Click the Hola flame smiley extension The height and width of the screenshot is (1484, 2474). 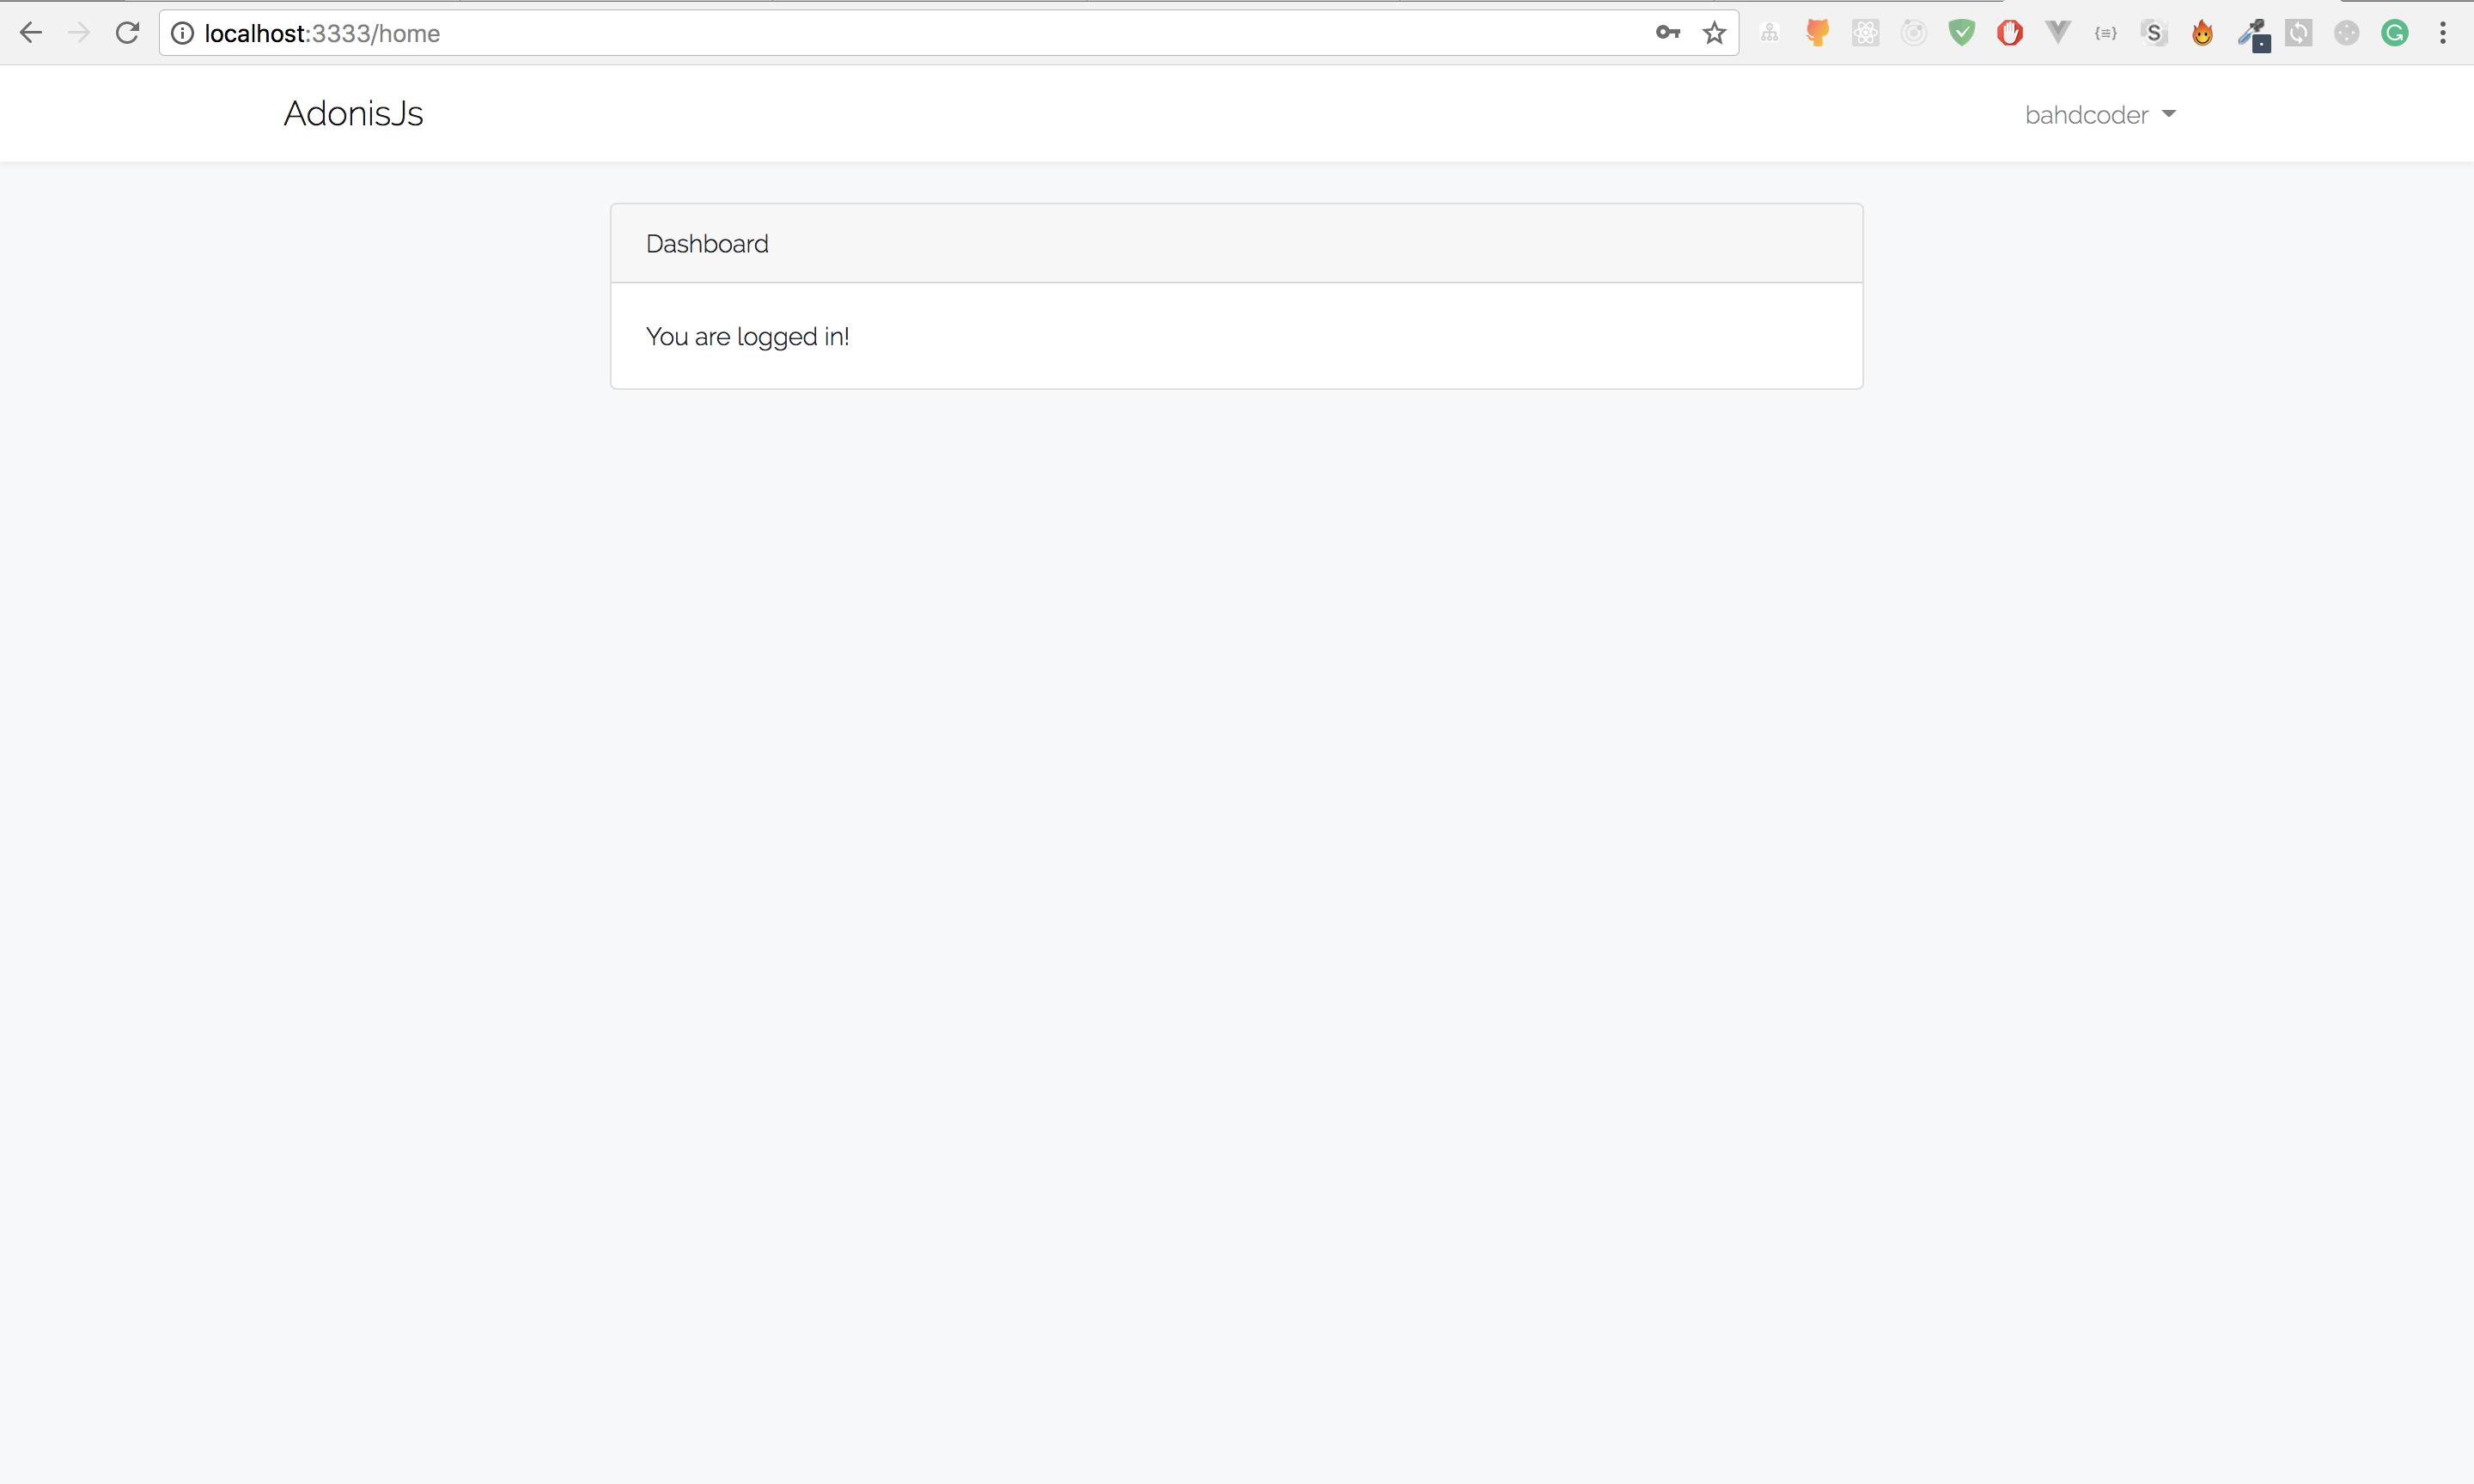2202,33
